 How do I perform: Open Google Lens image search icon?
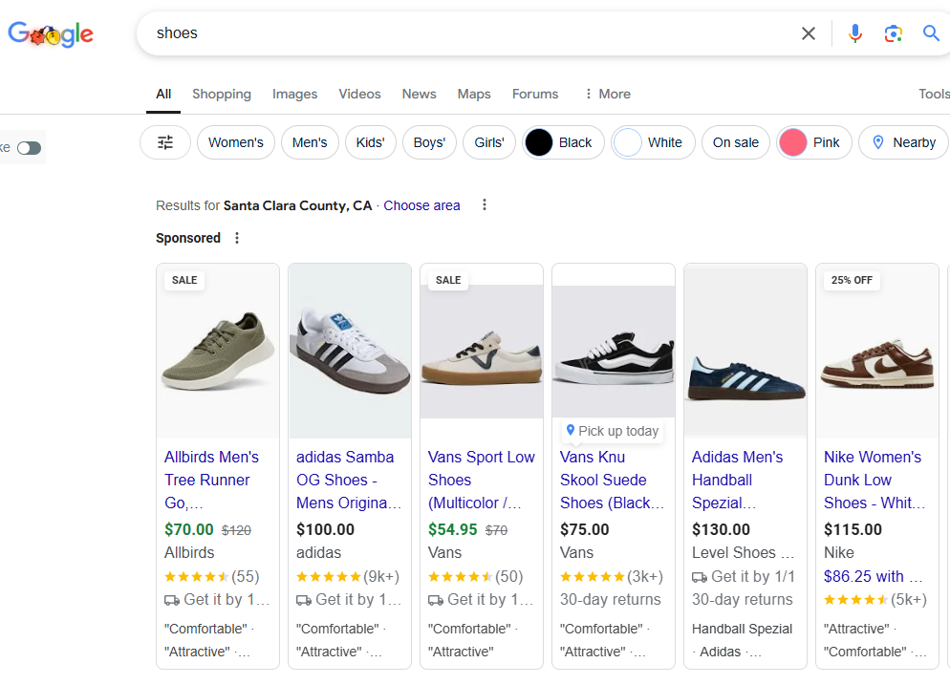893,33
